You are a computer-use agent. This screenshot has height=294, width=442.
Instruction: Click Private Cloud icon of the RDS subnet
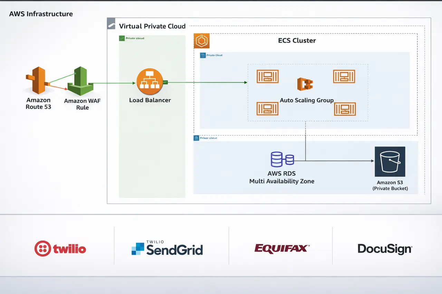196,138
